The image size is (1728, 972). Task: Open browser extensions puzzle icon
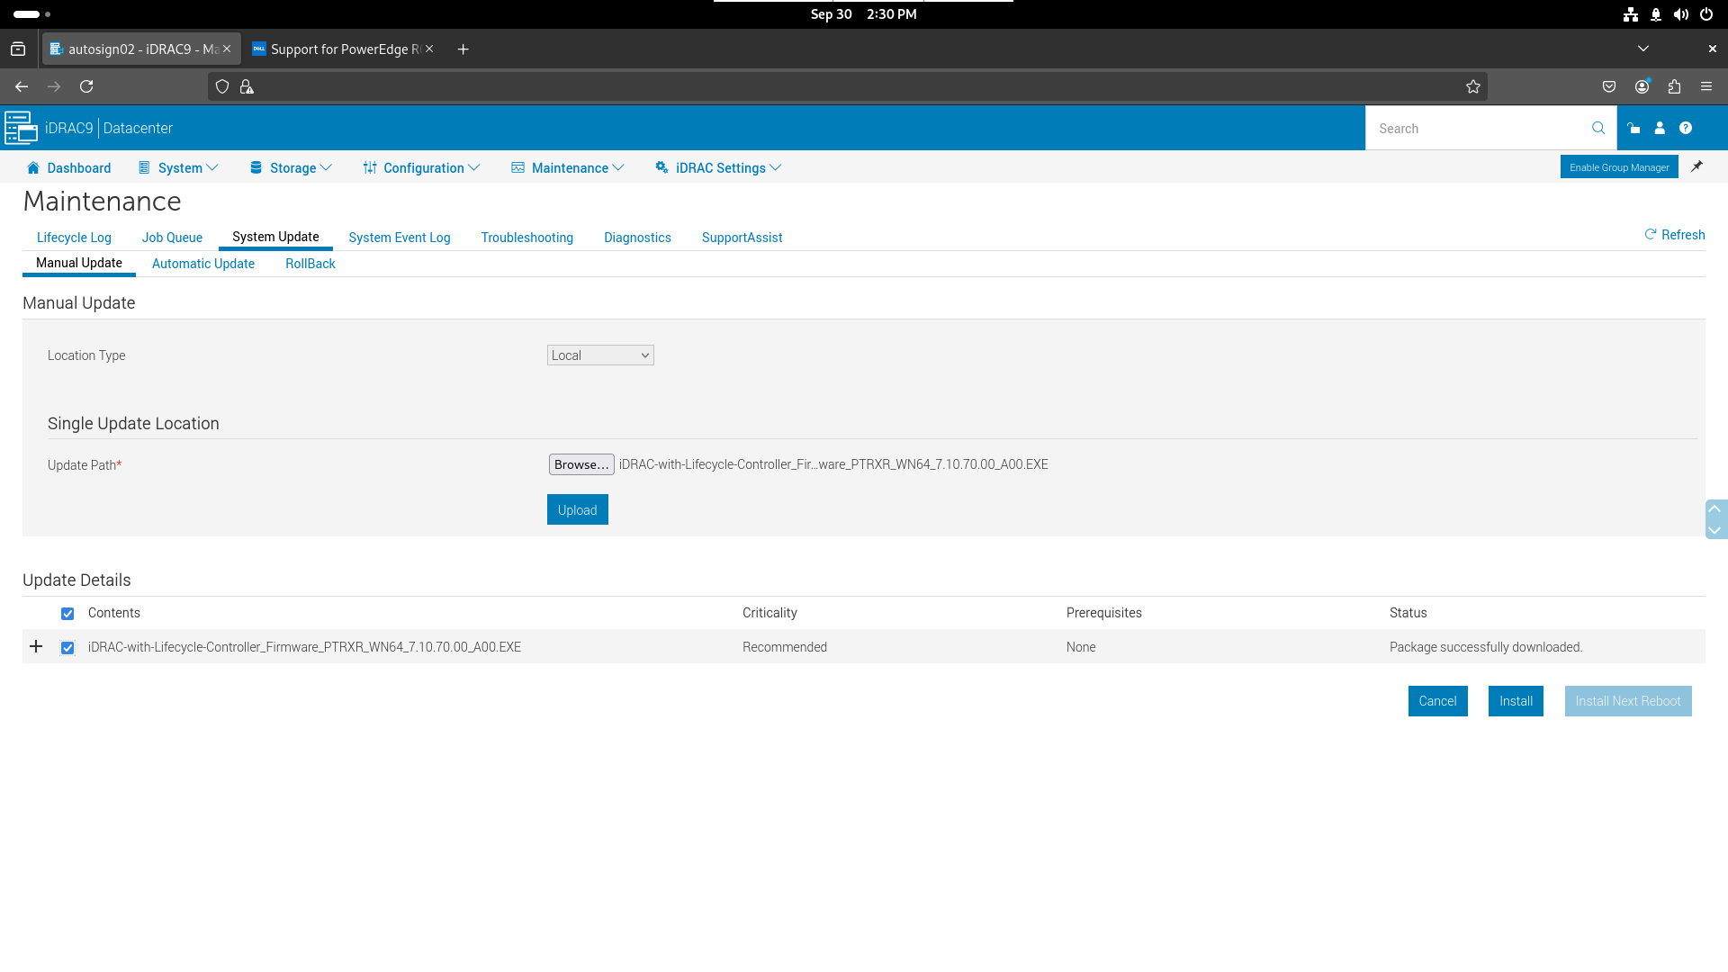coord(1674,86)
